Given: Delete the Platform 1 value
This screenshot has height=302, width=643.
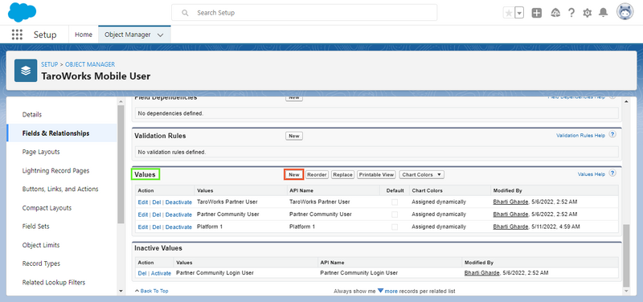Looking at the screenshot, I should point(157,227).
